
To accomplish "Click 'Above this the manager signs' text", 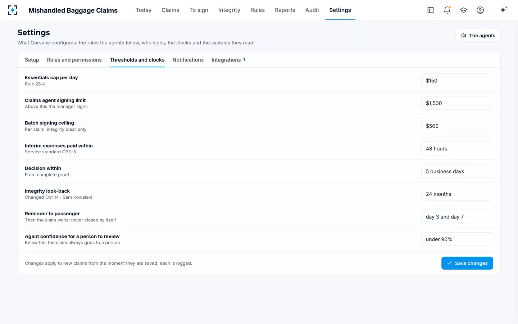I will pyautogui.click(x=56, y=107).
